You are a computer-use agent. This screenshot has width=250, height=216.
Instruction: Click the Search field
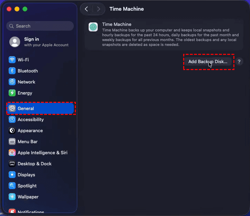(x=40, y=26)
